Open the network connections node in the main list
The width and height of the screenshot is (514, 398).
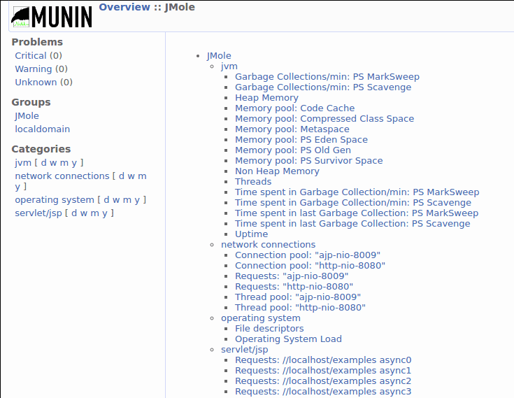point(268,245)
